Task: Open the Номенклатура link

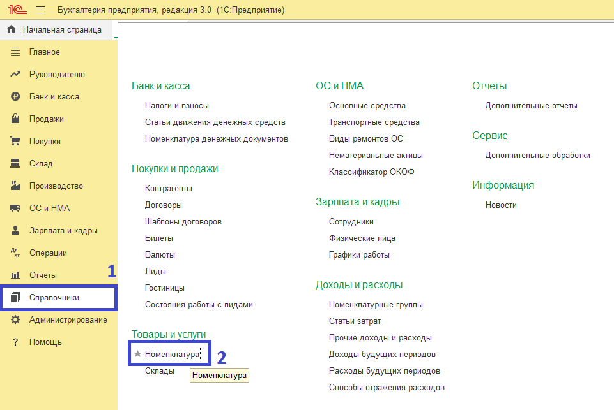Action: [x=172, y=354]
